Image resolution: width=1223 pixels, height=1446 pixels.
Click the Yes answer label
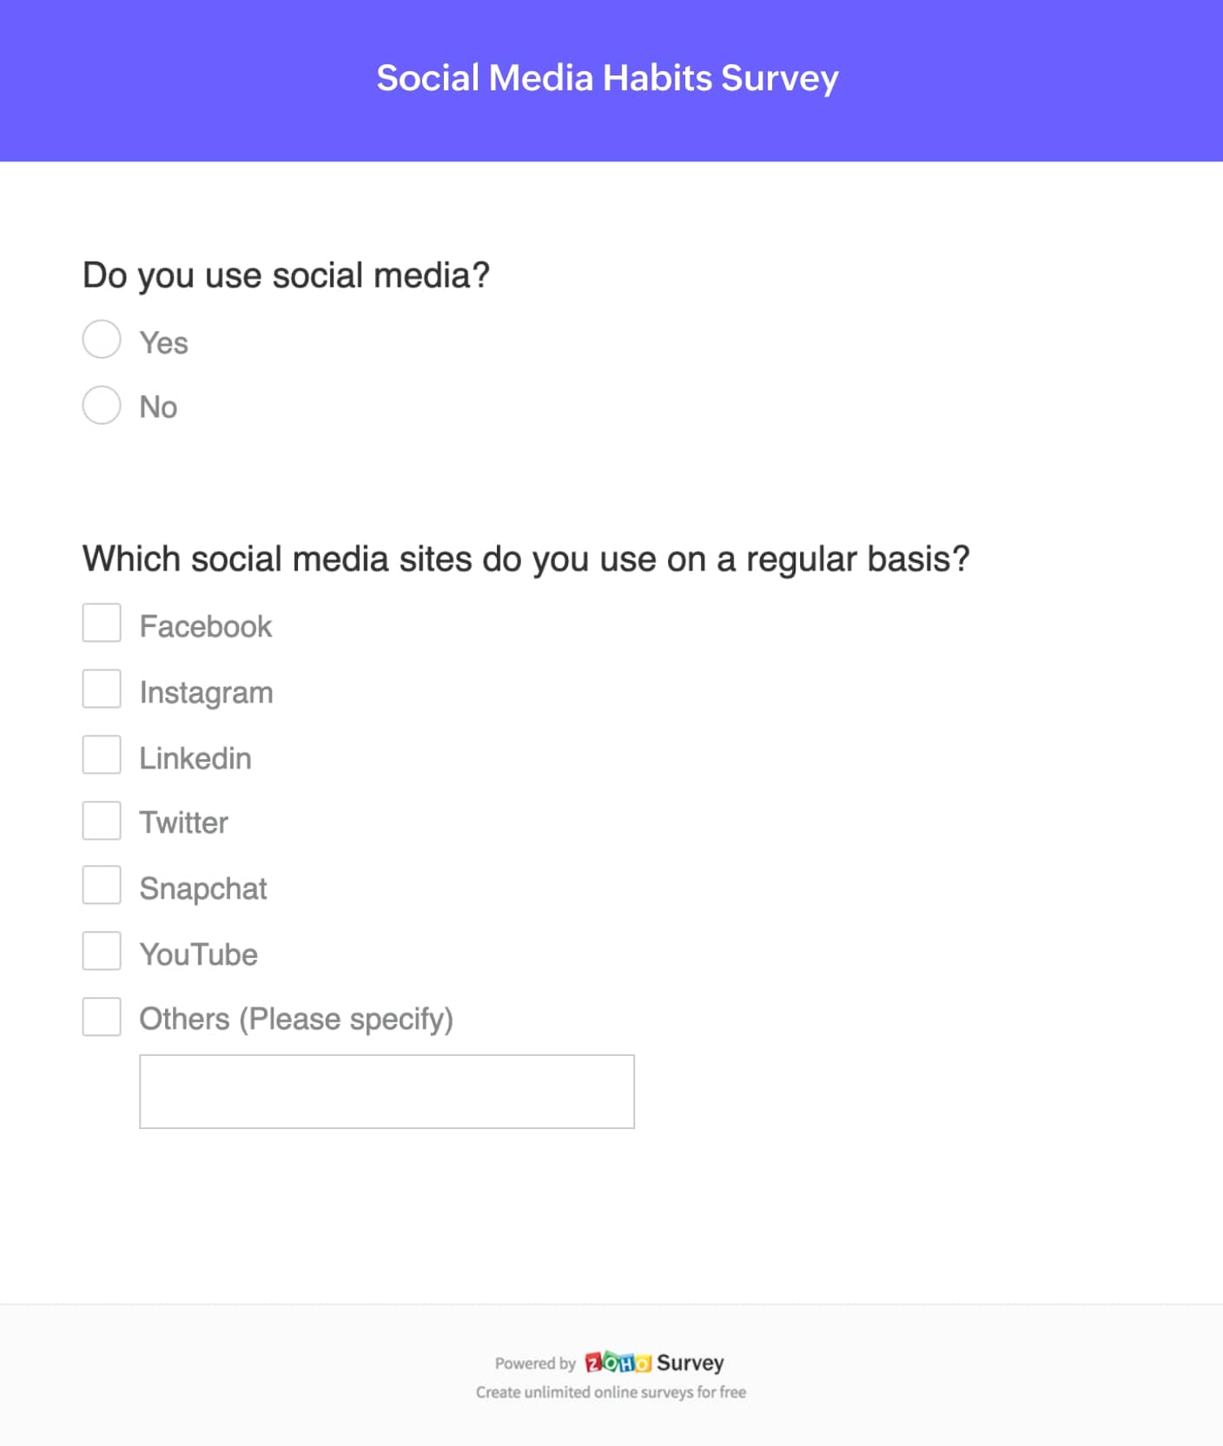163,343
